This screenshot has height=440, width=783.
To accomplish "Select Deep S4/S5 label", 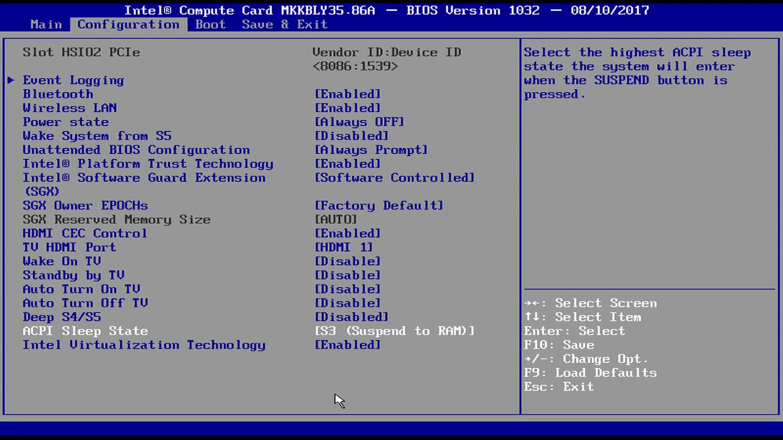I will pyautogui.click(x=62, y=317).
